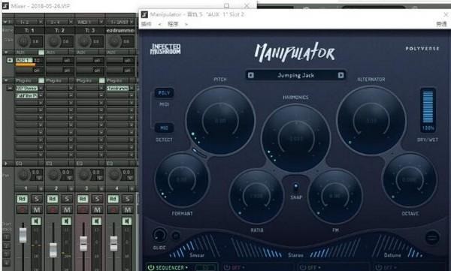
Task: Click the Harmonics knob
Action: tap(295, 139)
